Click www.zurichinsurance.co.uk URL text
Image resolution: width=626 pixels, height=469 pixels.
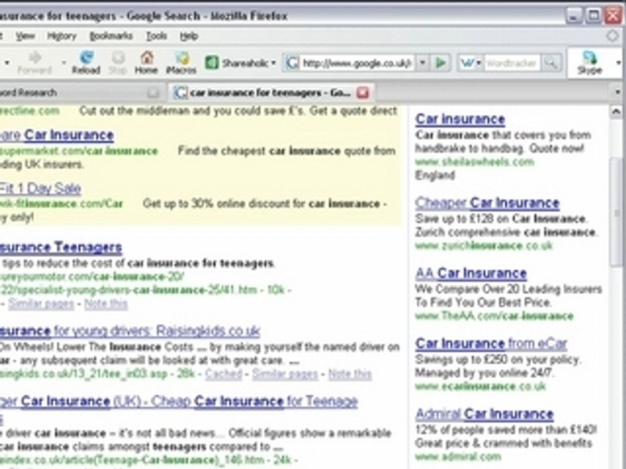pos(483,246)
